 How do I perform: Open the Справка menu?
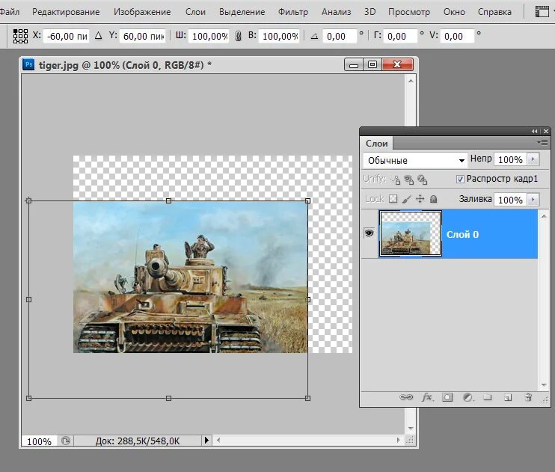[x=494, y=12]
